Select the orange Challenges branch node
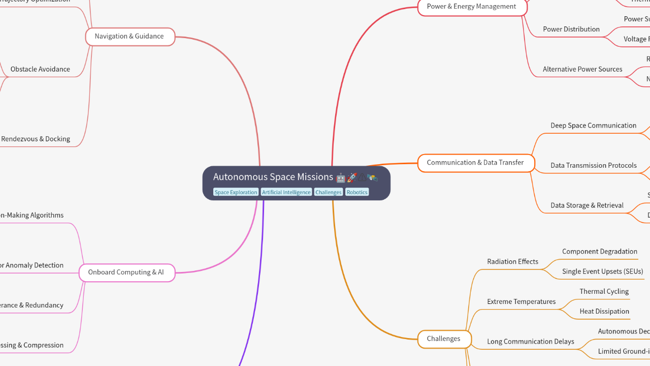 point(444,339)
